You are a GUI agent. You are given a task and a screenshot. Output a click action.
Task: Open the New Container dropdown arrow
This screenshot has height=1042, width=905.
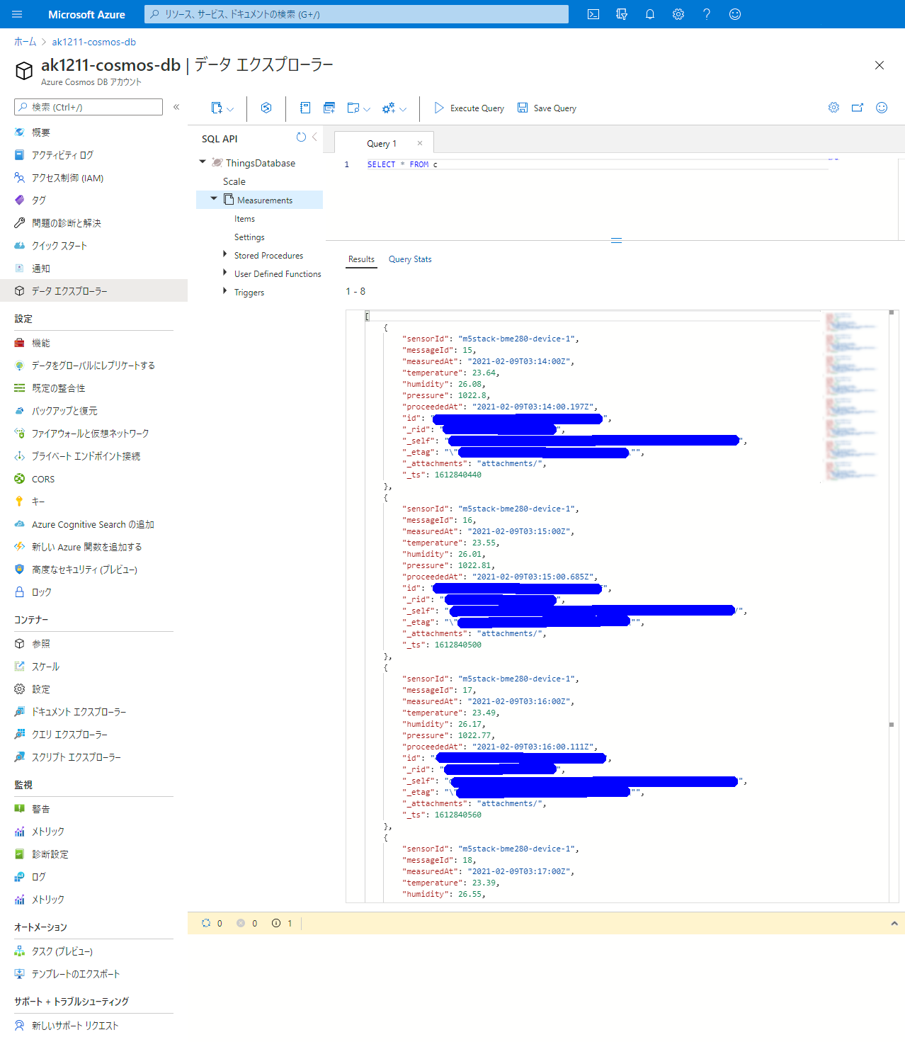(230, 109)
